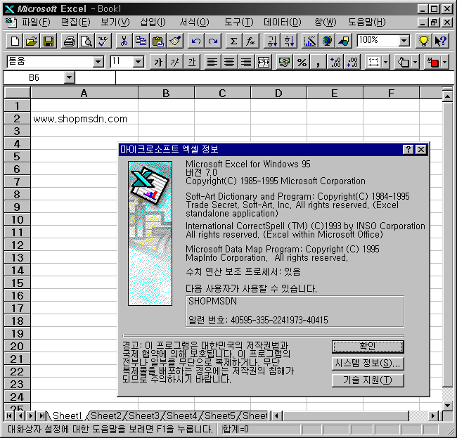Show the Drawing toolbar icon
The width and height of the screenshot is (457, 438).
pyautogui.click(x=344, y=41)
